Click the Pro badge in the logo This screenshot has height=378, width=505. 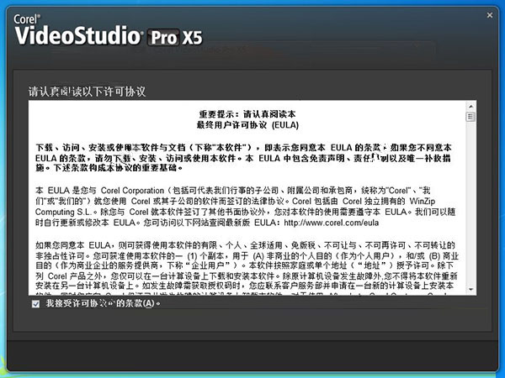(x=163, y=37)
